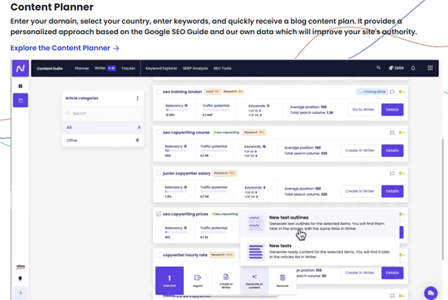Click the page vertical scrollbar
This screenshot has width=448, height=300.
(442, 200)
